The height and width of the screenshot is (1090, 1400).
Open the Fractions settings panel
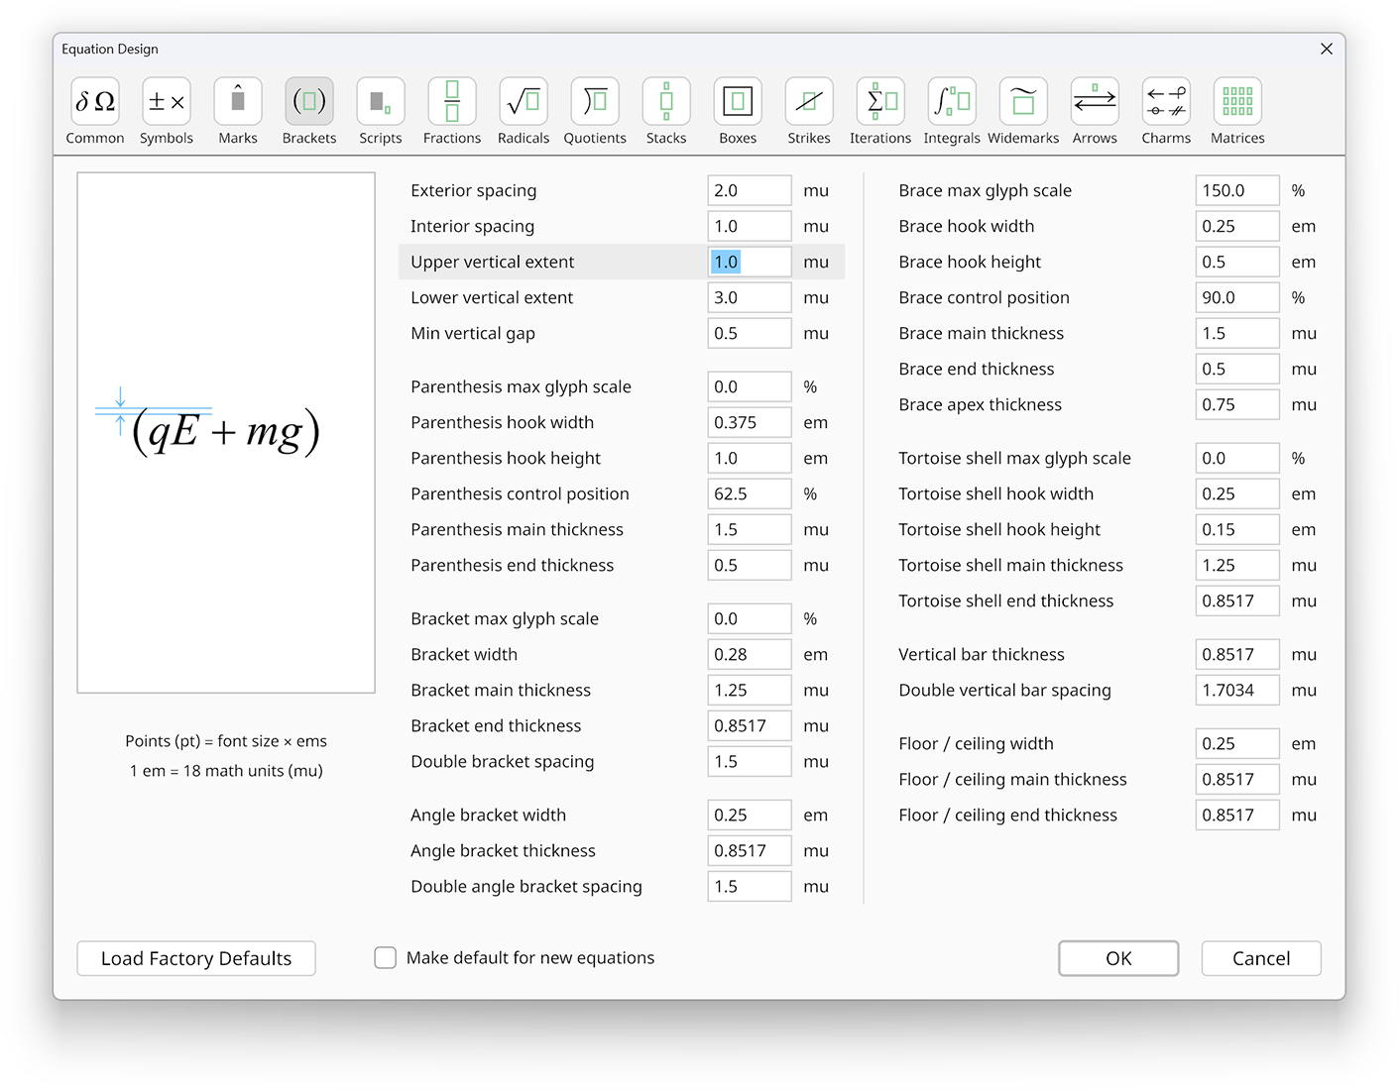coord(451,109)
